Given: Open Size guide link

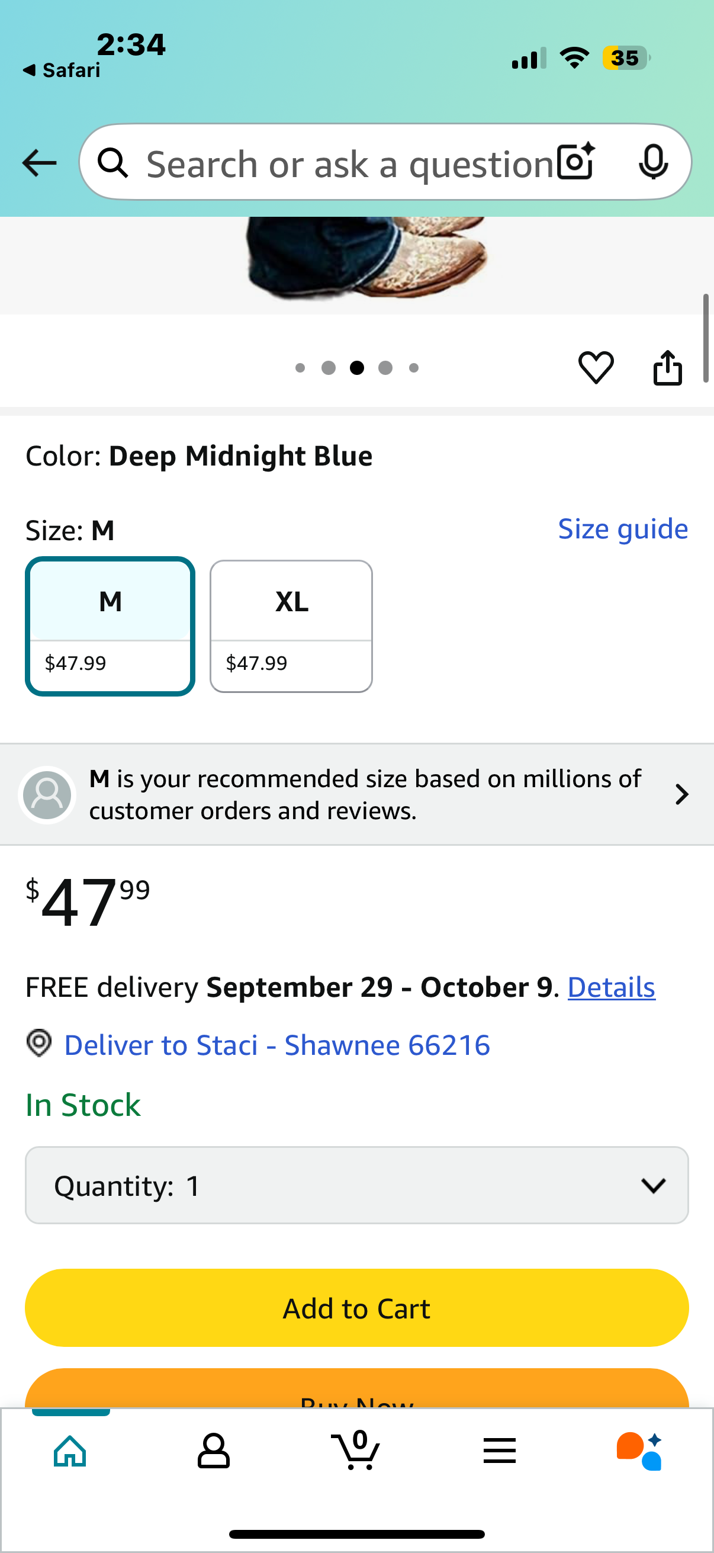Looking at the screenshot, I should (x=623, y=530).
